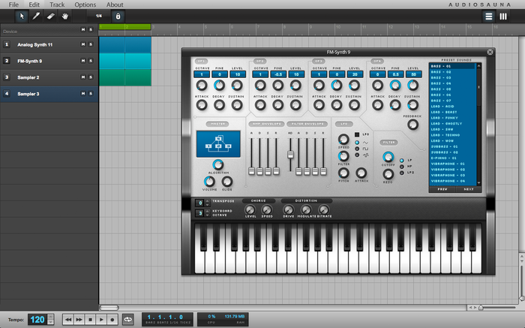Open the Options menu
The height and width of the screenshot is (328, 525).
[85, 5]
